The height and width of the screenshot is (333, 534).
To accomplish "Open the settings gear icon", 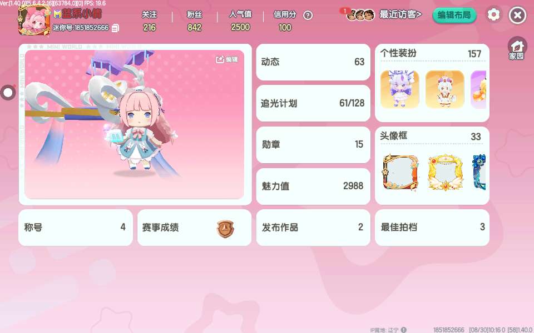I will coord(493,14).
